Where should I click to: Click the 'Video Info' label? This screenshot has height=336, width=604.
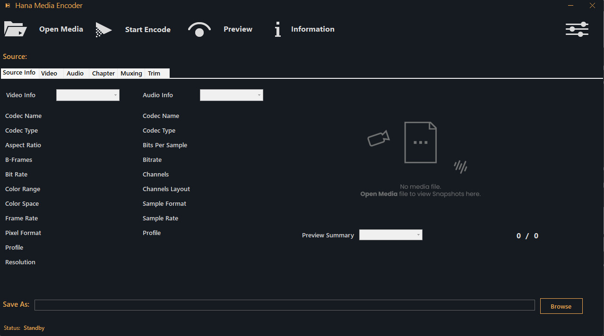pyautogui.click(x=21, y=95)
